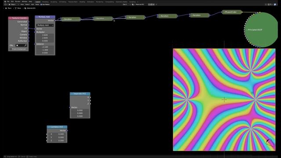Open the node editor Add menu
Viewport: 281px width, 158px height.
[32, 4]
